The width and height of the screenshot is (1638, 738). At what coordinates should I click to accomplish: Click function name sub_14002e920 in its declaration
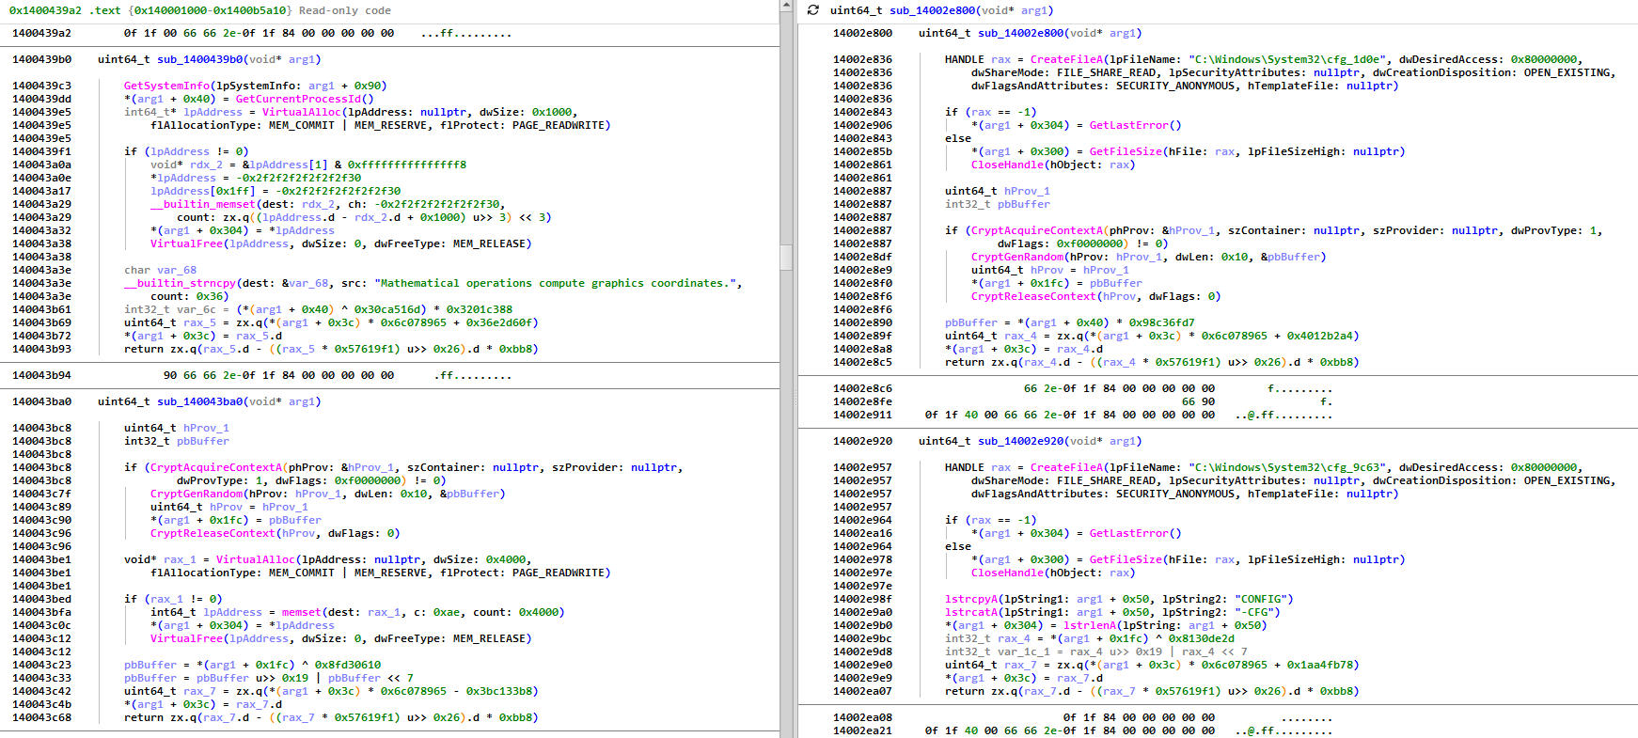click(1021, 441)
